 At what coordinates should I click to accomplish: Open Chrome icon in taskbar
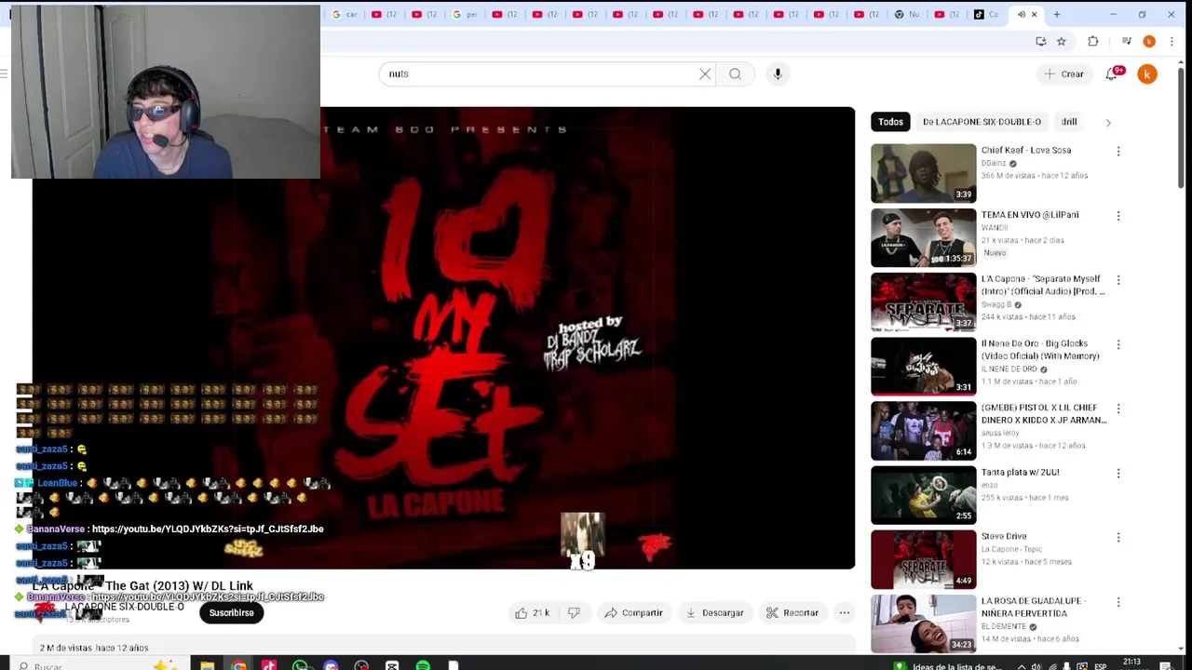pos(239,665)
